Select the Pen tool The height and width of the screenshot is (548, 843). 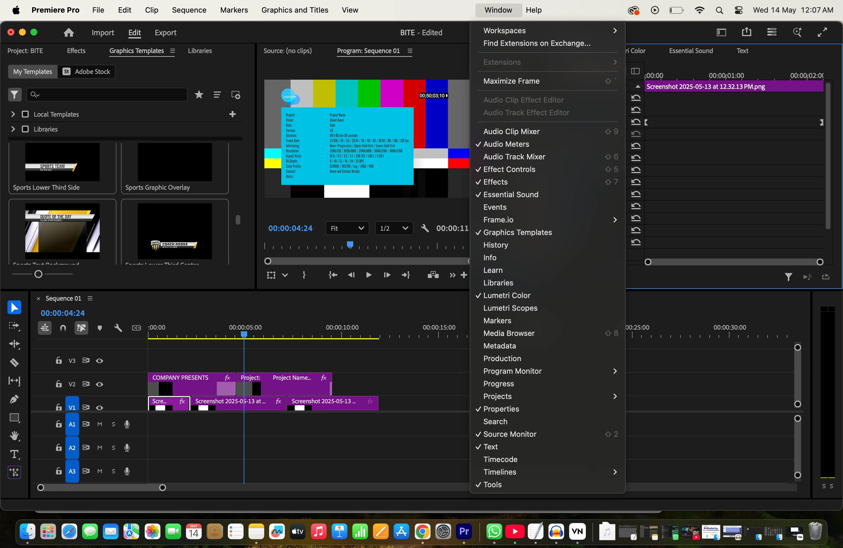(14, 399)
